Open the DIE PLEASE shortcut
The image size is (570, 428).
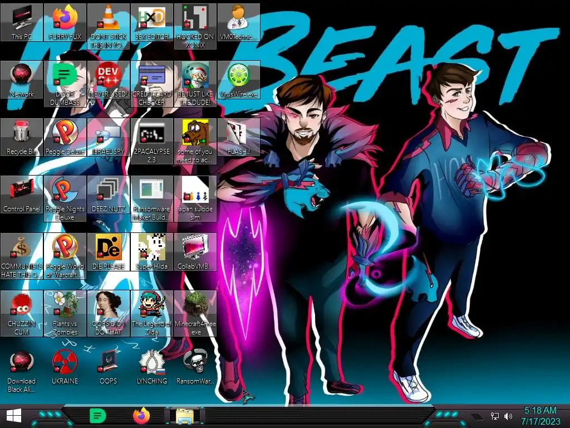coord(109,252)
